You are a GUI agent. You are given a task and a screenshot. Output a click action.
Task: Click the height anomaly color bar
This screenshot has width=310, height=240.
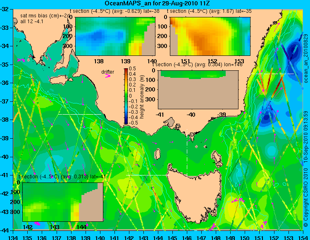126,96
